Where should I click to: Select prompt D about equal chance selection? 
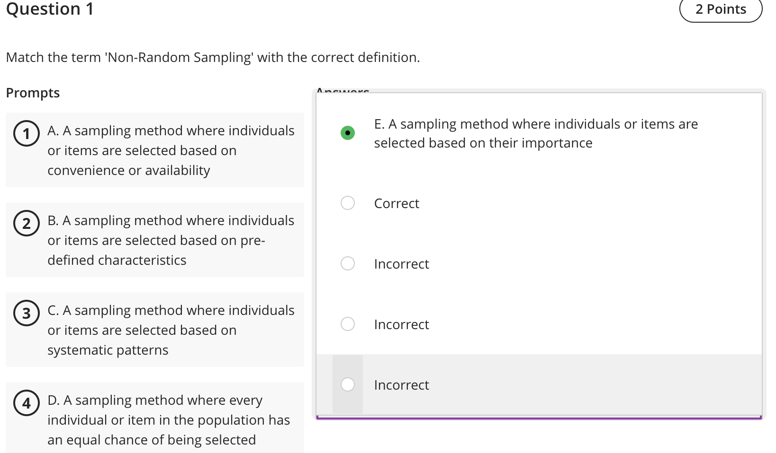[x=155, y=419]
